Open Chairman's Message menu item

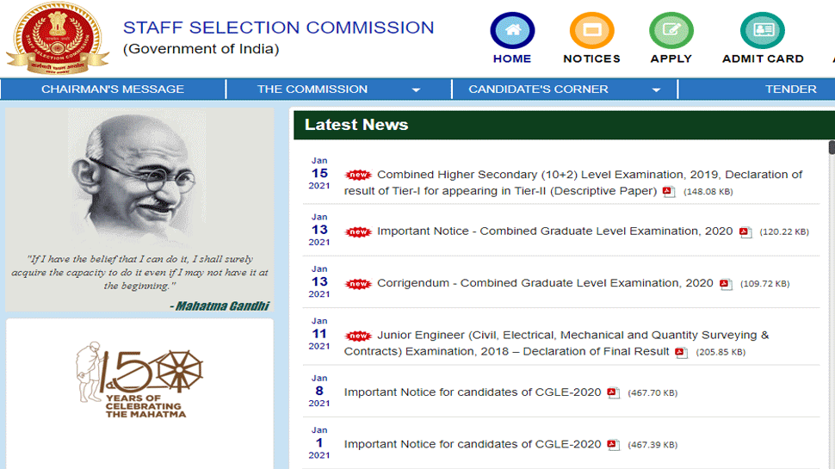click(x=113, y=89)
